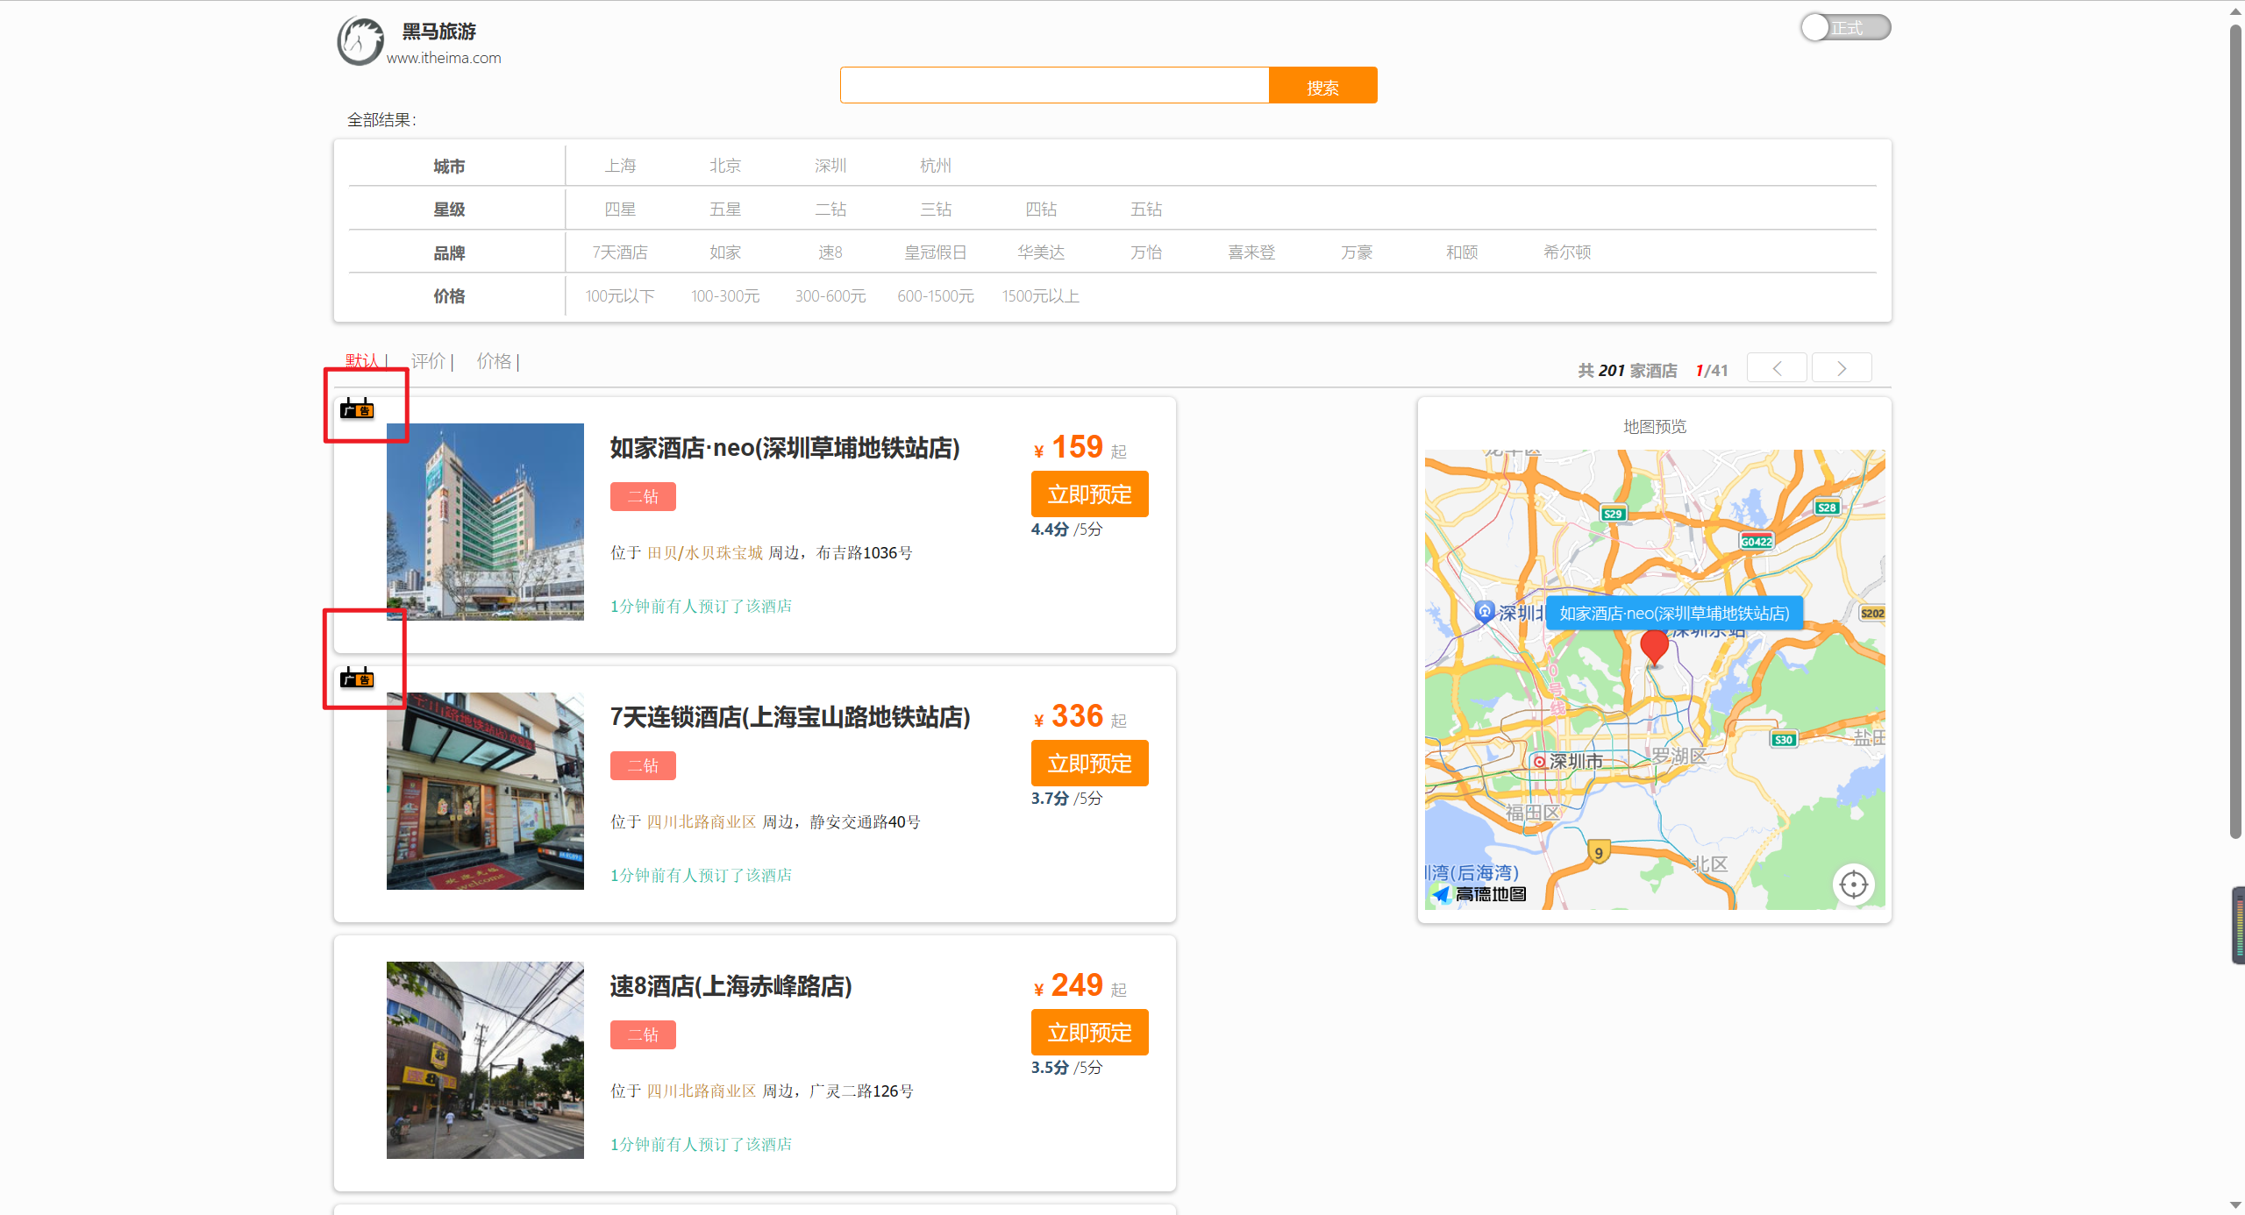Click the blue map label 如家酒店·neo

click(1674, 613)
